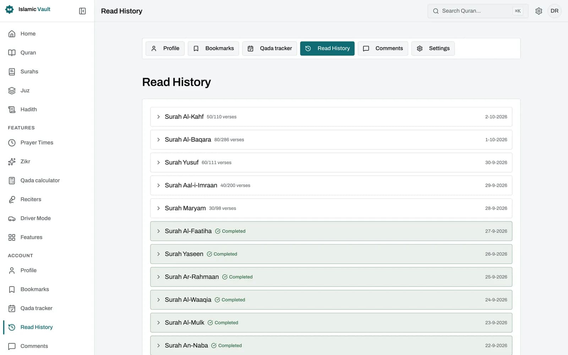Click the 80/286 verses progress text
The image size is (568, 355).
pyautogui.click(x=229, y=140)
